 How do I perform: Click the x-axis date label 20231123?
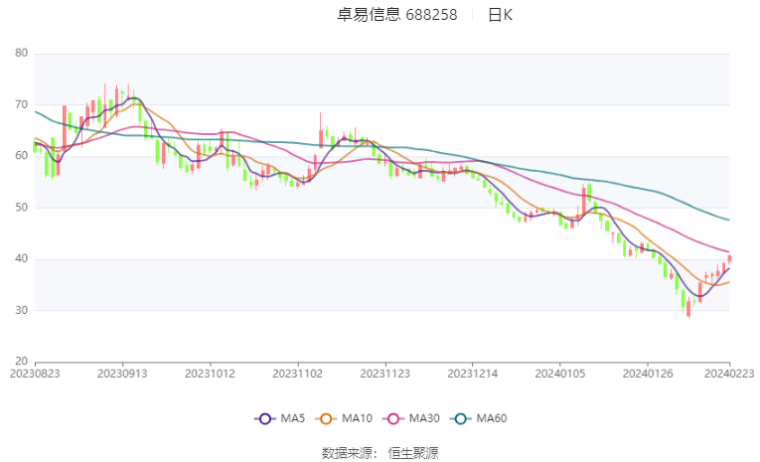click(x=385, y=374)
